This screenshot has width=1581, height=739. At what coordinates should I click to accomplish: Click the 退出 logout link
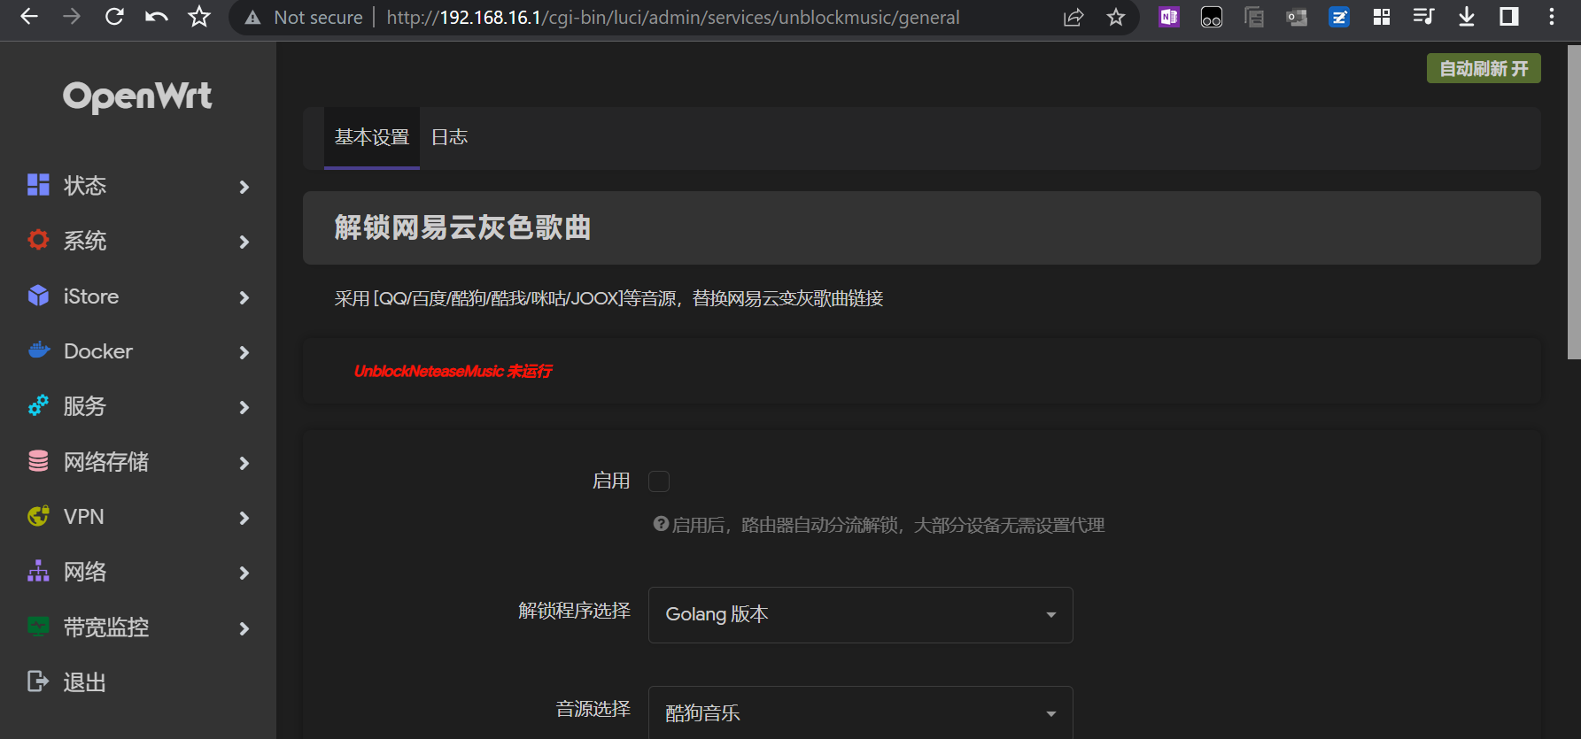[x=85, y=682]
